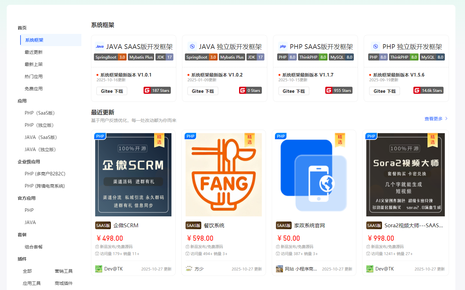
Task: Click the 方少 author avatar
Action: coord(189,269)
